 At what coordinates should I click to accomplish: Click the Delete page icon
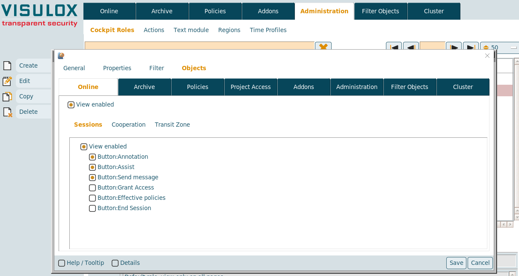[x=7, y=112]
